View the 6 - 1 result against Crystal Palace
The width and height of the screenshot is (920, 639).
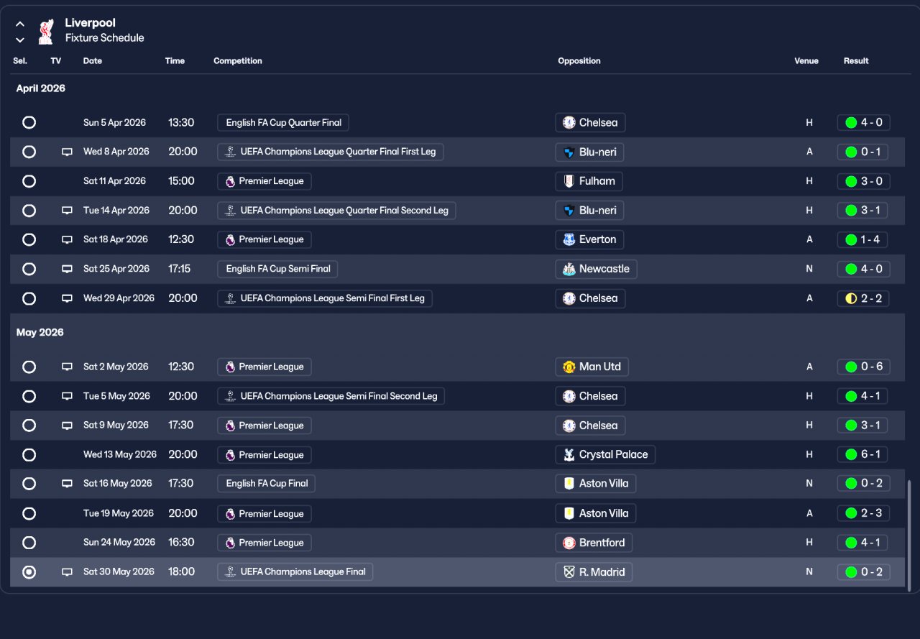click(862, 454)
